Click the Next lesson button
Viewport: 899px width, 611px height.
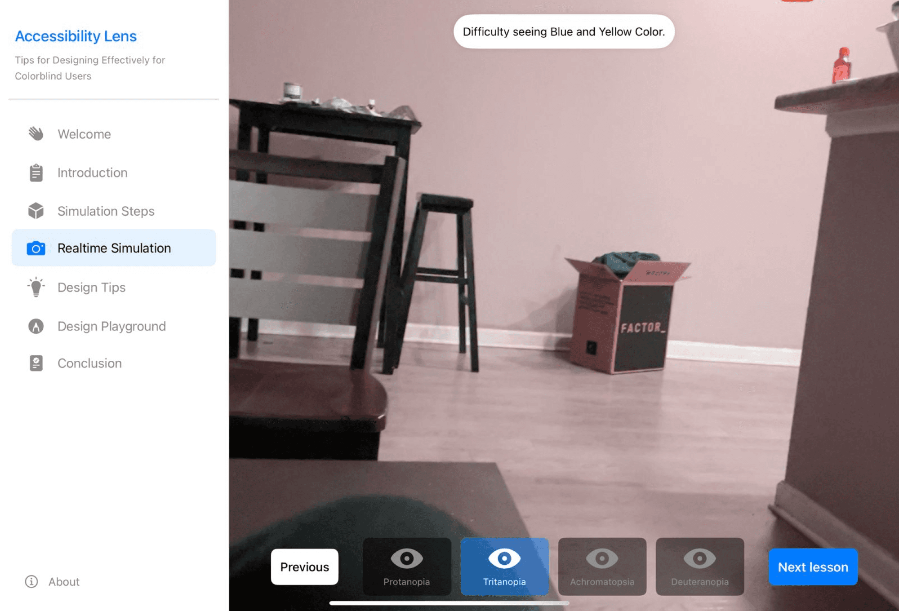click(x=813, y=567)
